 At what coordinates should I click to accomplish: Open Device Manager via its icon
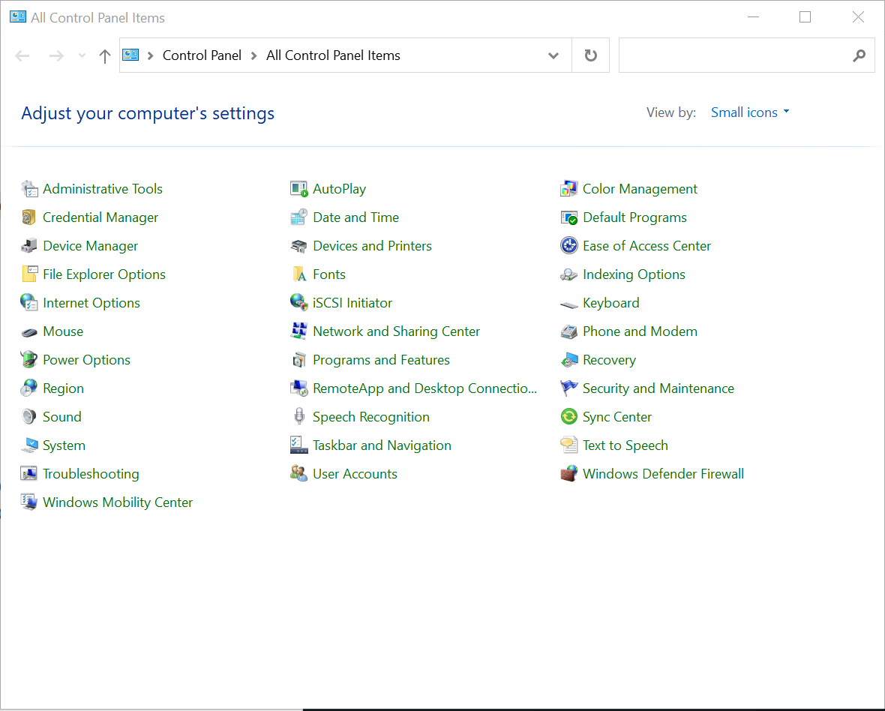pyautogui.click(x=29, y=246)
